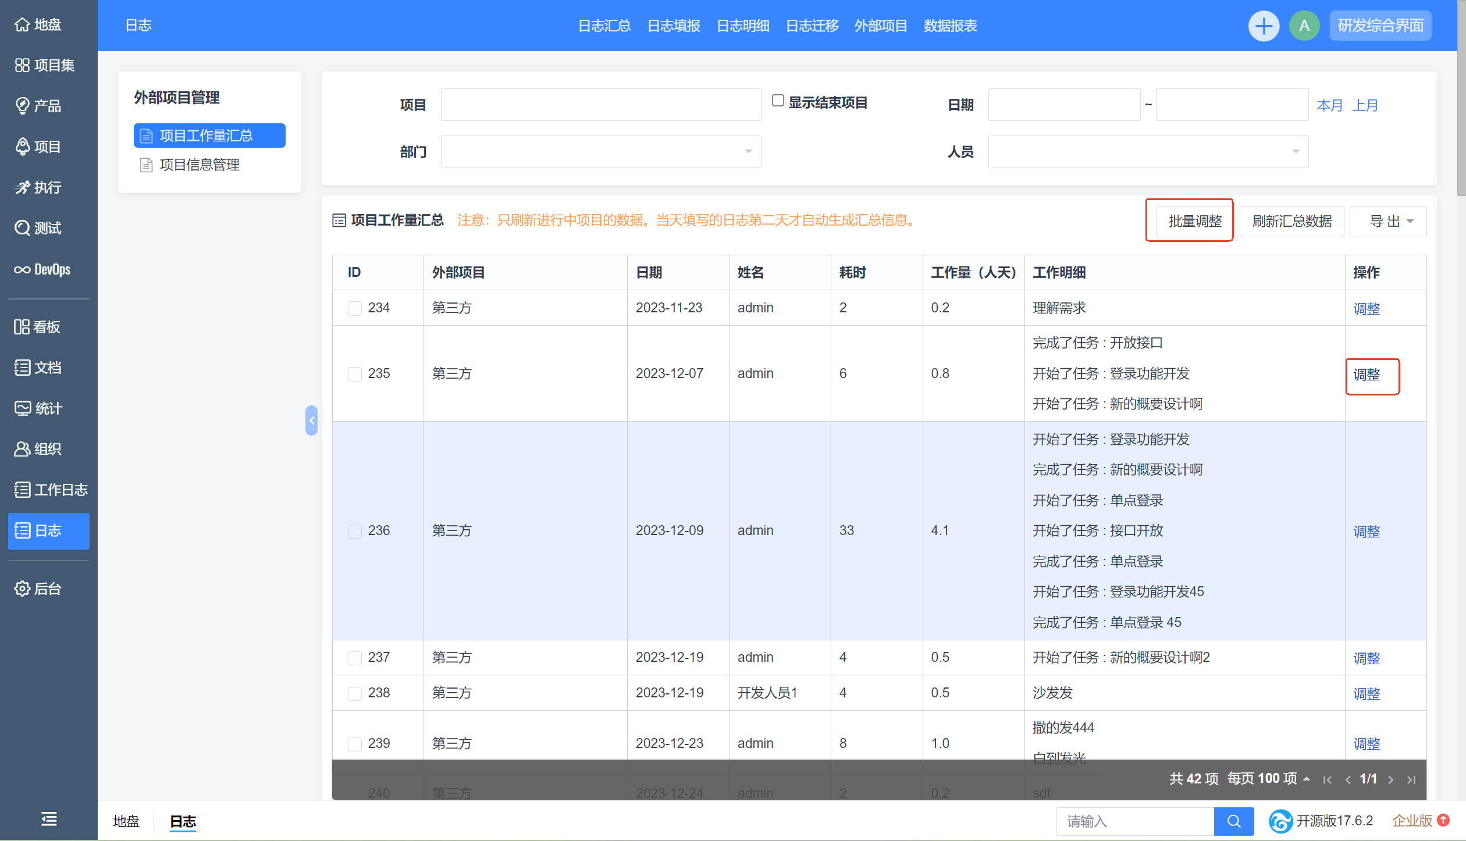Expand the 导出 dropdown button
Viewport: 1466px width, 841px height.
(1388, 221)
